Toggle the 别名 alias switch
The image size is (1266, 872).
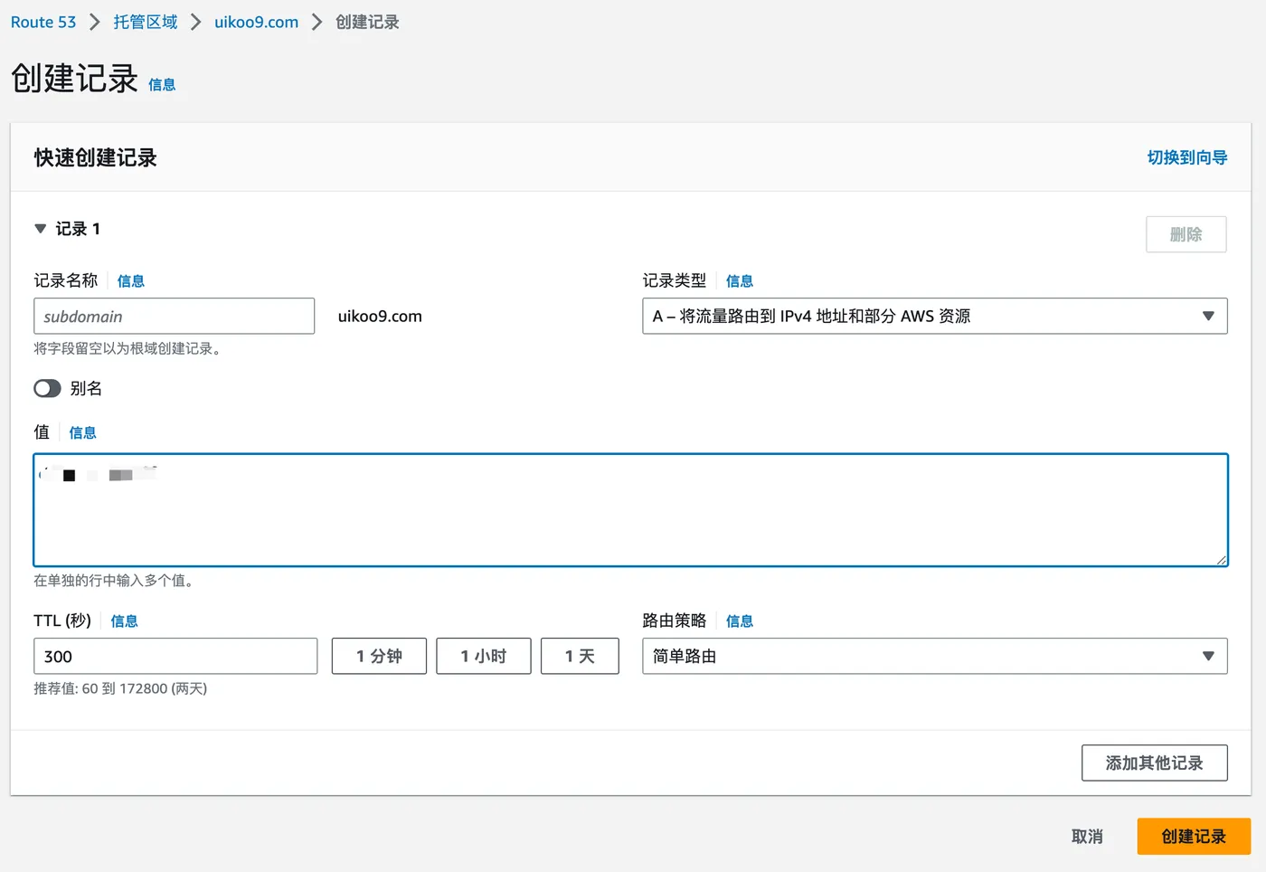tap(47, 388)
